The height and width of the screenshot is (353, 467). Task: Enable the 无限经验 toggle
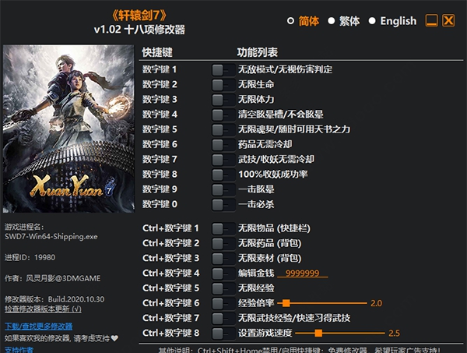coord(223,288)
